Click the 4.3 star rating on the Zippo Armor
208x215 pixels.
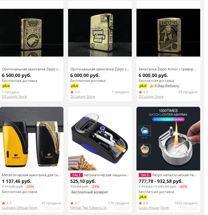pos(143,92)
